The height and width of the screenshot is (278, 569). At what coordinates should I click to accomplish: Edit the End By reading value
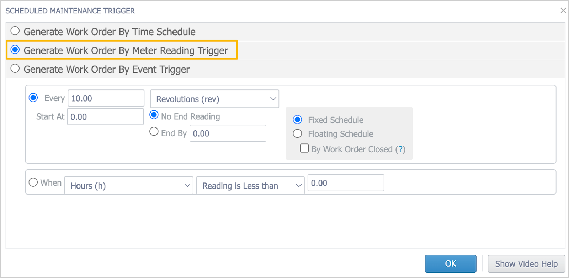[228, 133]
